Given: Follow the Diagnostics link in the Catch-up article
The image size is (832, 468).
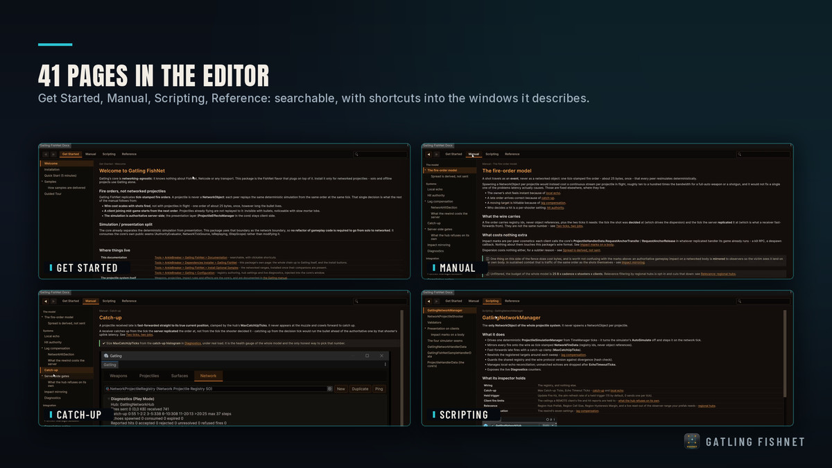Looking at the screenshot, I should click(x=193, y=343).
